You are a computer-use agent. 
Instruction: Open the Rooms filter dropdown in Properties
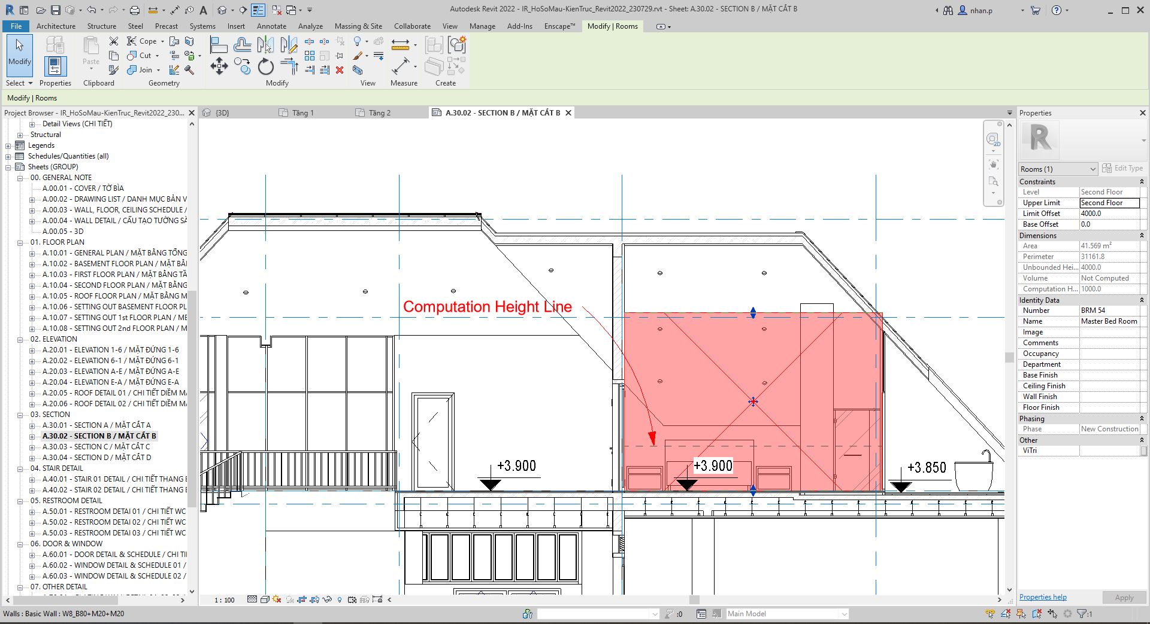(1092, 169)
